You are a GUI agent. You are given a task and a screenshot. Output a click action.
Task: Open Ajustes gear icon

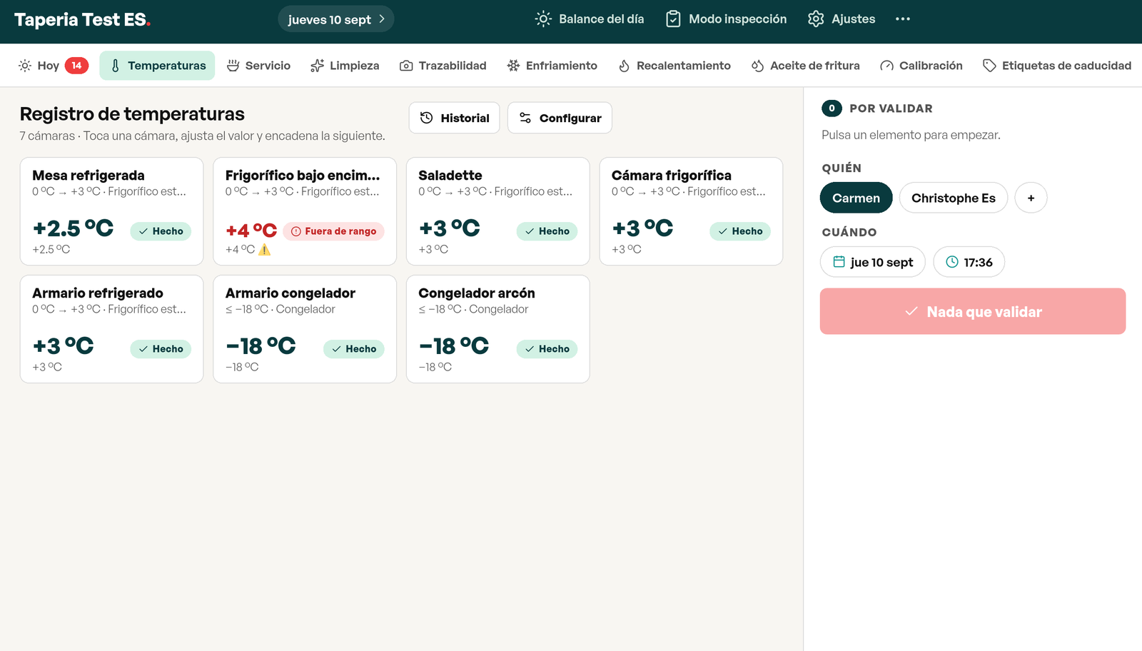pyautogui.click(x=816, y=19)
